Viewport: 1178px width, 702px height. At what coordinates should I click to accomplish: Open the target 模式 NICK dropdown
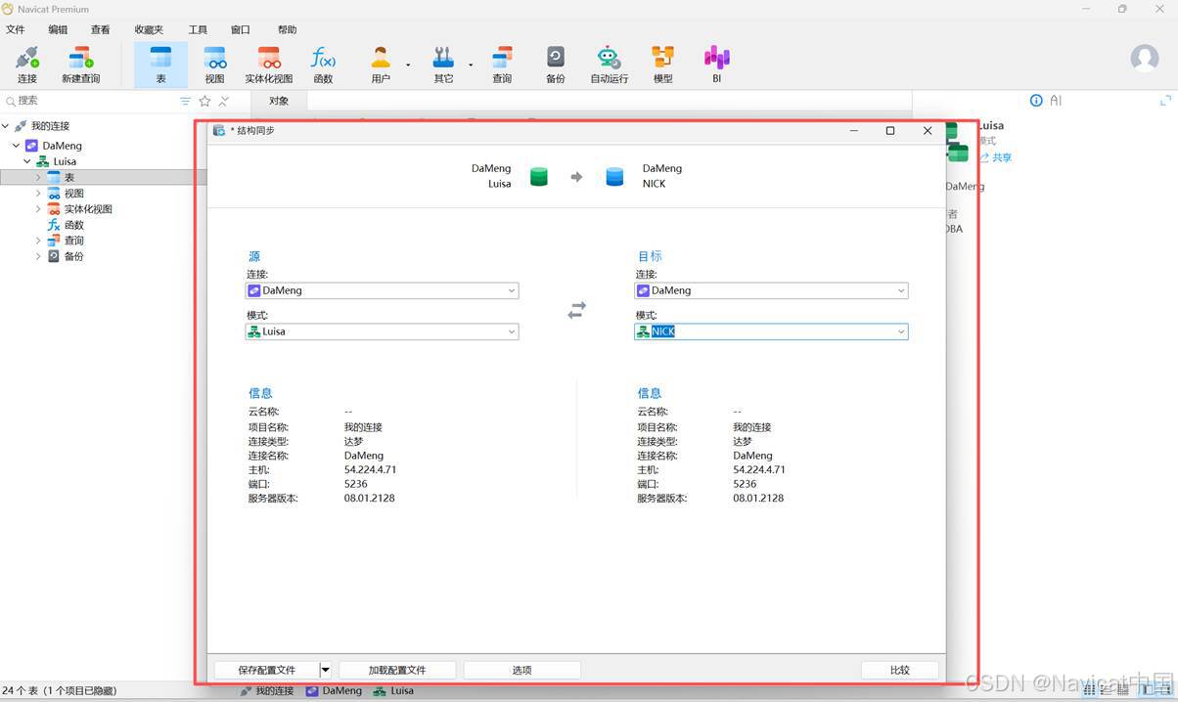coord(771,331)
